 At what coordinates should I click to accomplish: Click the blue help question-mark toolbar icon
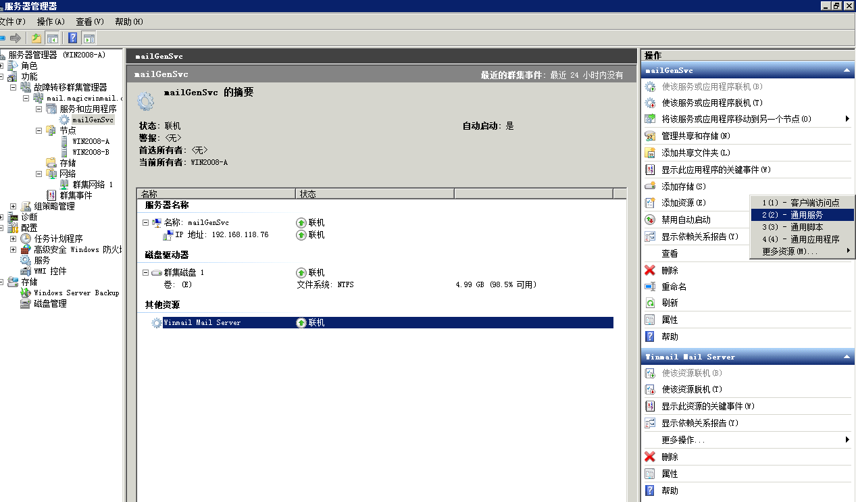point(72,38)
